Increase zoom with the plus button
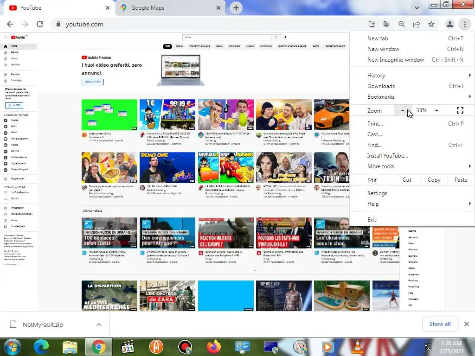This screenshot has width=475, height=356. point(436,110)
